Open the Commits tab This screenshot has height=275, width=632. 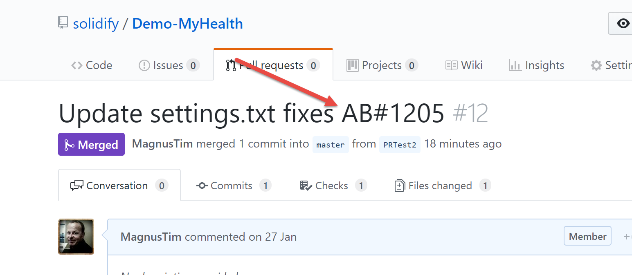pos(234,186)
